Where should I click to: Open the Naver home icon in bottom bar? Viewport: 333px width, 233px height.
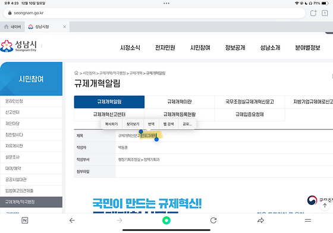click(25, 220)
